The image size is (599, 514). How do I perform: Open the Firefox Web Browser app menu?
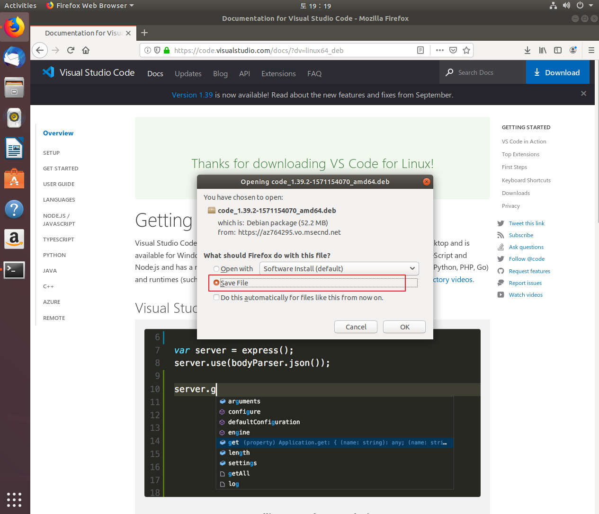click(x=90, y=6)
